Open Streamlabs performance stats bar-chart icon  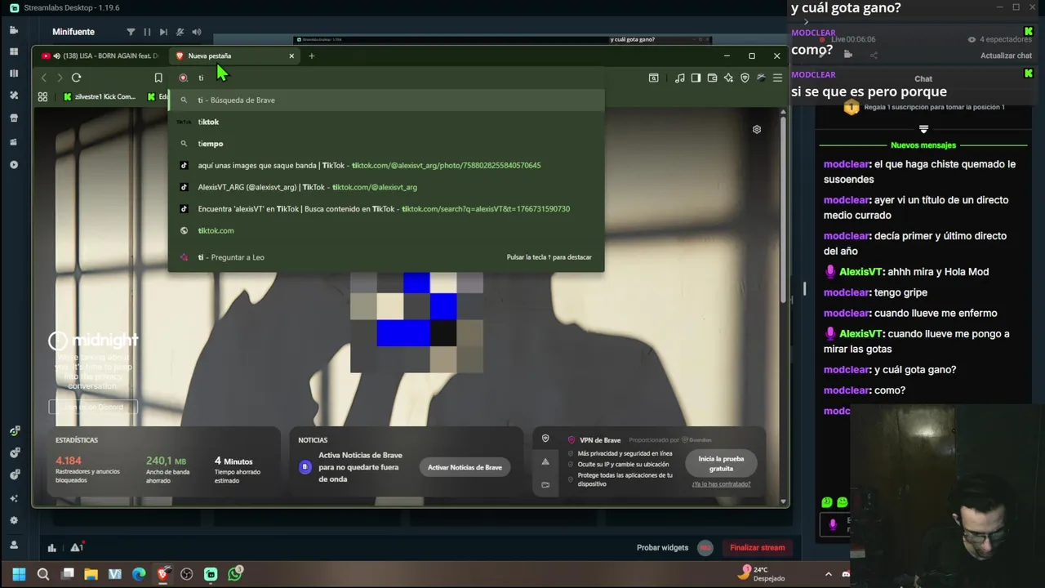click(x=51, y=548)
